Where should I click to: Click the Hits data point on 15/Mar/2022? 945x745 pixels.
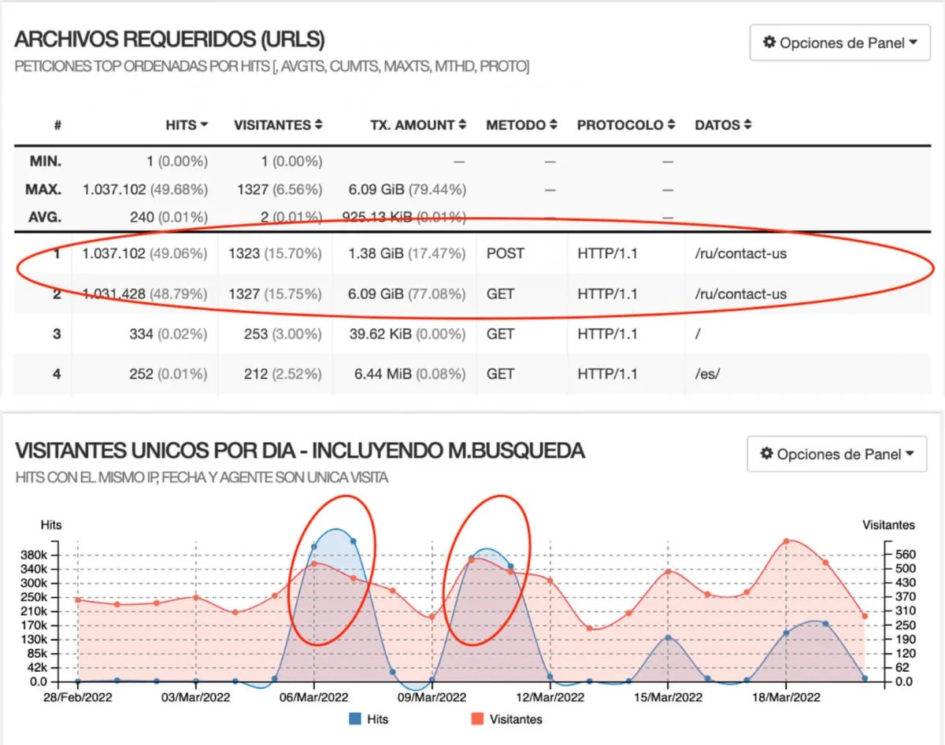coord(668,637)
